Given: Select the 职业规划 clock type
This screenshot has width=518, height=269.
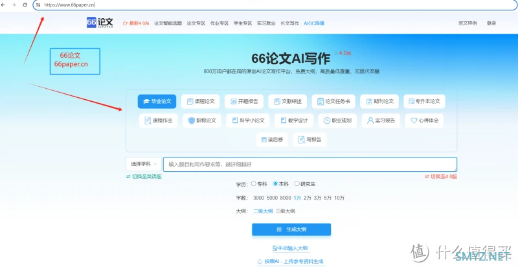Looking at the screenshot, I should [x=337, y=121].
